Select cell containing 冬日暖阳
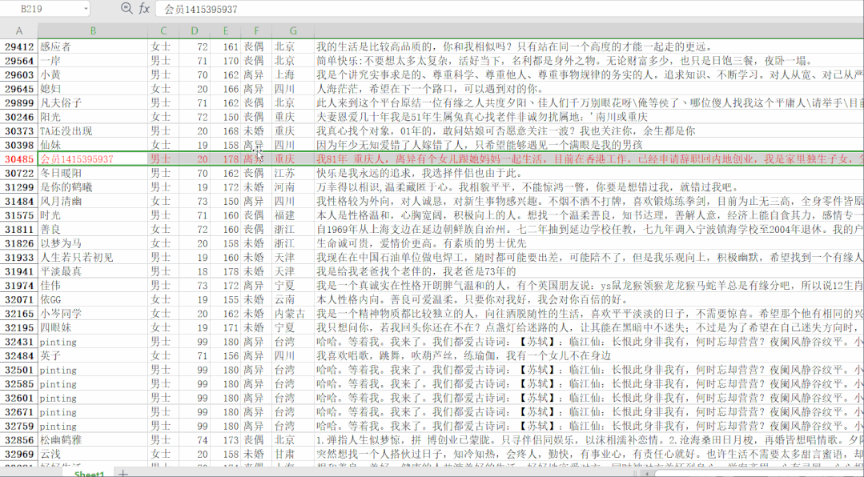 tap(93, 173)
